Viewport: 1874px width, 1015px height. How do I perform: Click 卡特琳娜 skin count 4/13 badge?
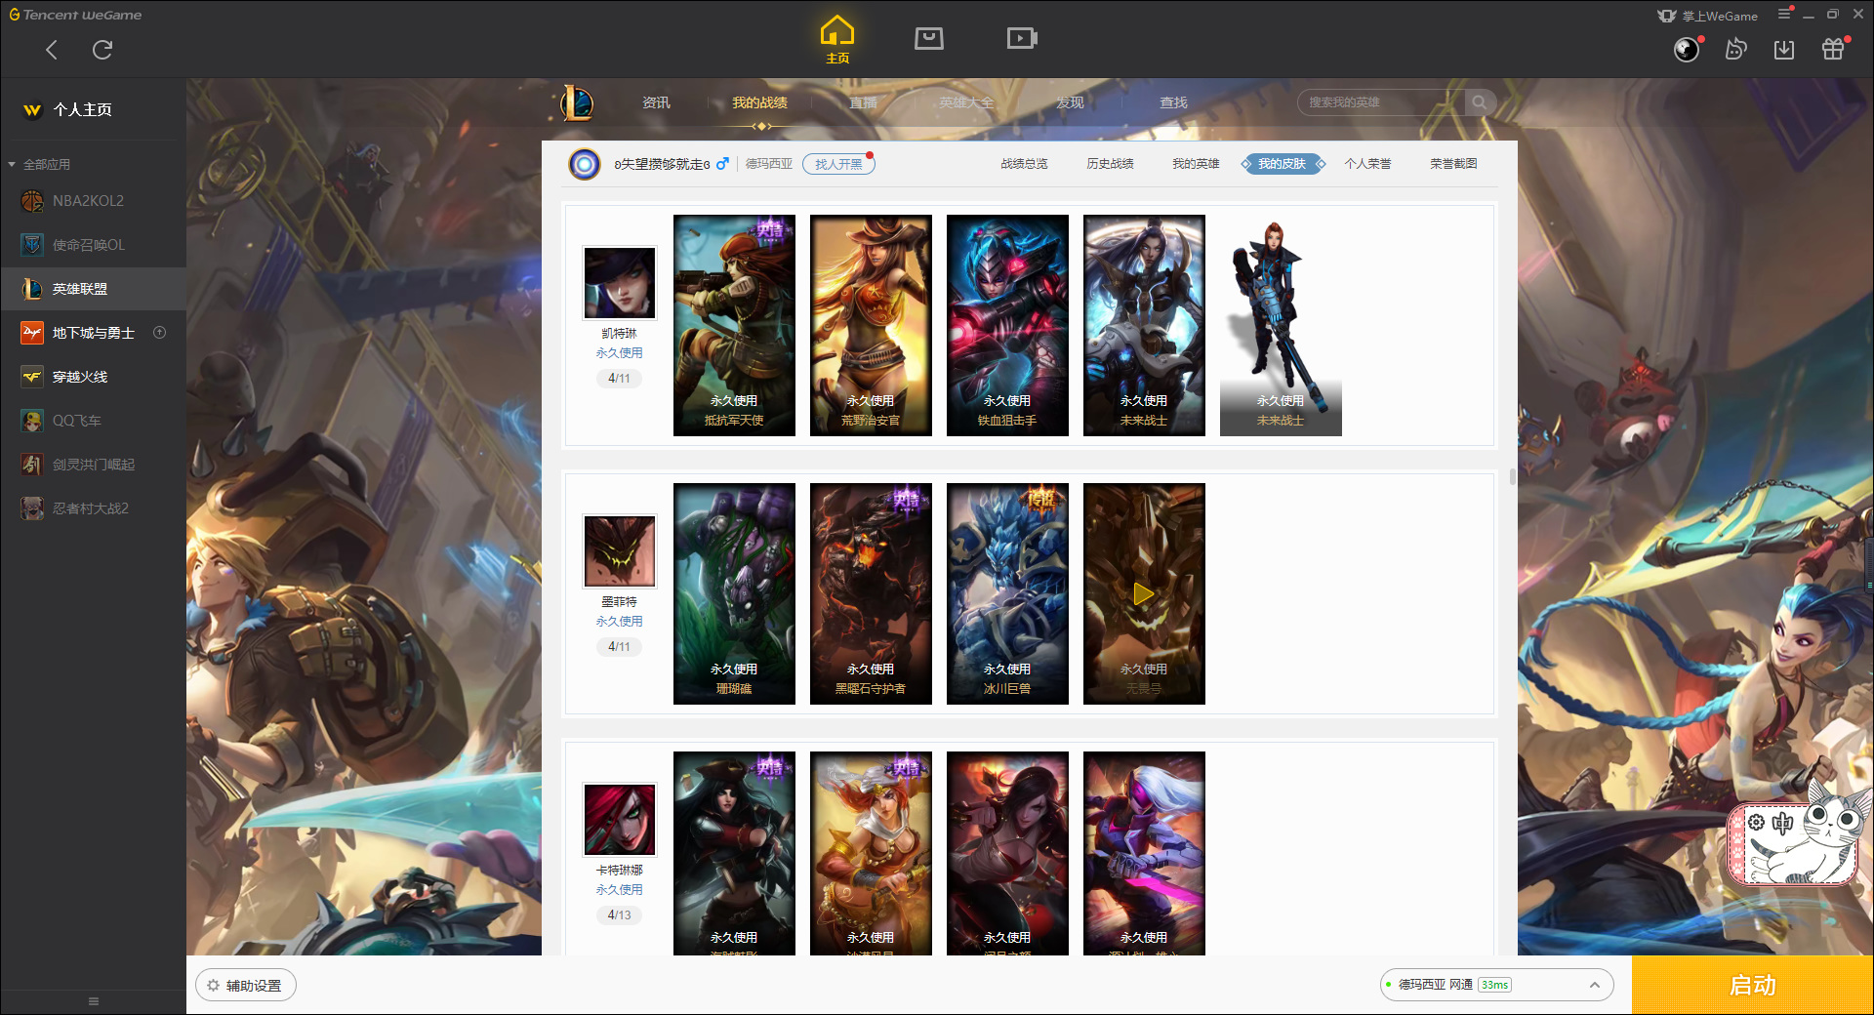(619, 914)
